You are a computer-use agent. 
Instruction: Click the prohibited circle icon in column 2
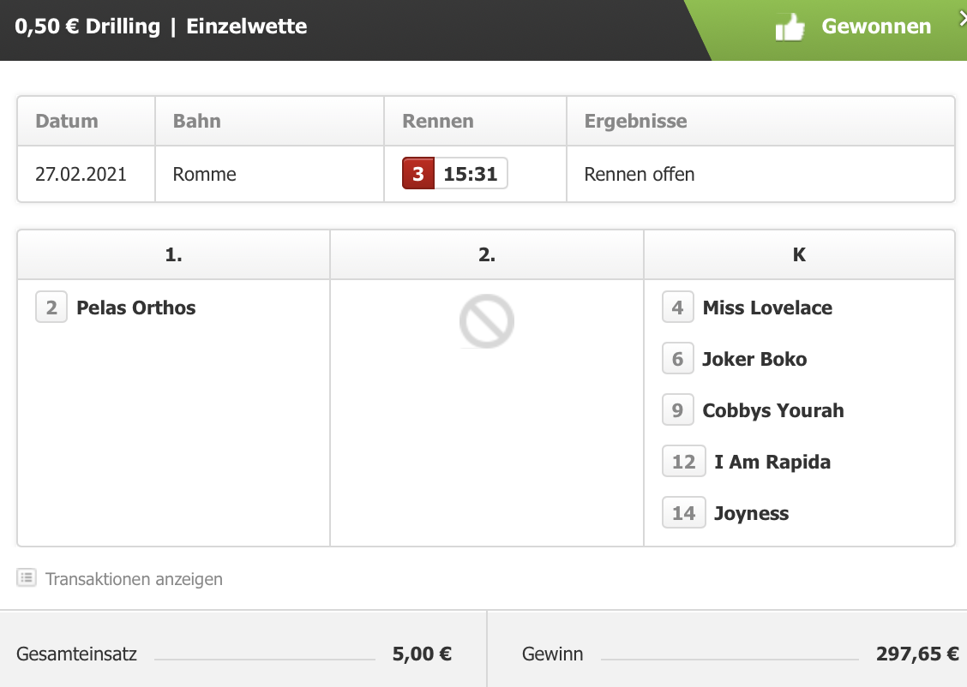point(487,321)
